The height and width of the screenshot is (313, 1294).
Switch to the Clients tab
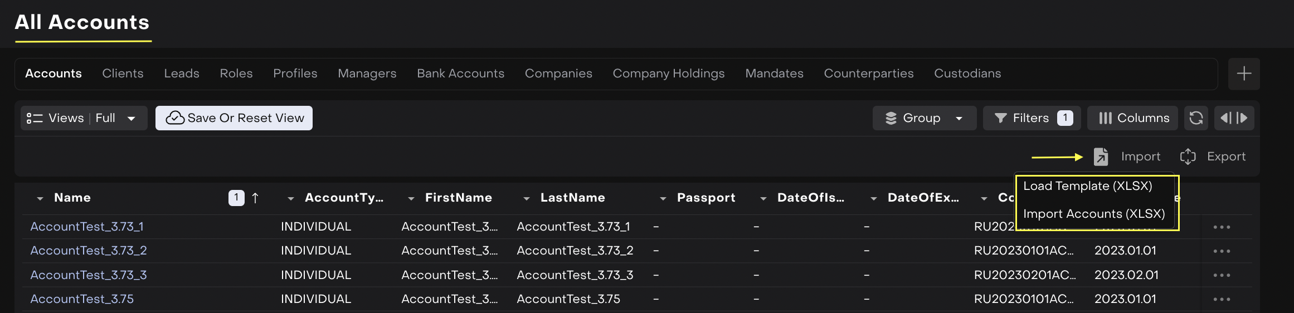pyautogui.click(x=123, y=74)
